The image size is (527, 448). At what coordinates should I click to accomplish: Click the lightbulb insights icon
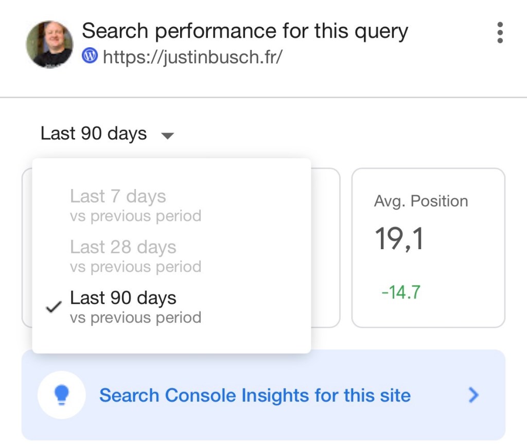pyautogui.click(x=61, y=395)
